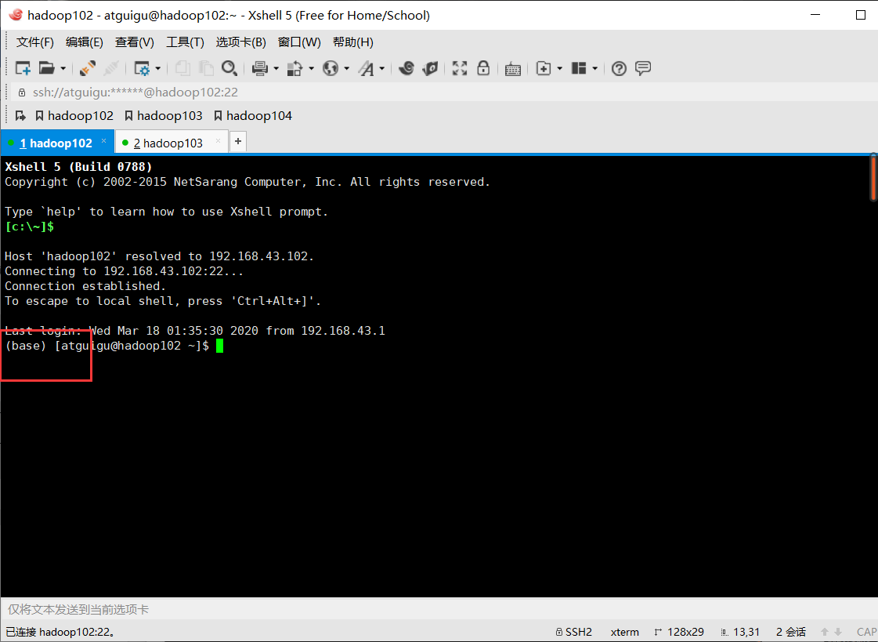The height and width of the screenshot is (642, 878).
Task: Click the Copy icon in toolbar
Action: (182, 68)
